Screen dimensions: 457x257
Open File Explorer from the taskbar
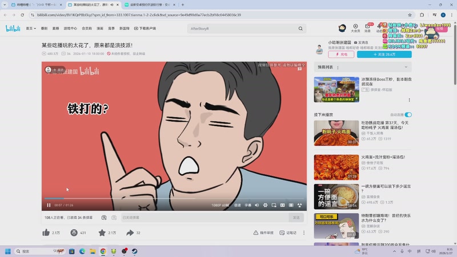[x=93, y=251]
